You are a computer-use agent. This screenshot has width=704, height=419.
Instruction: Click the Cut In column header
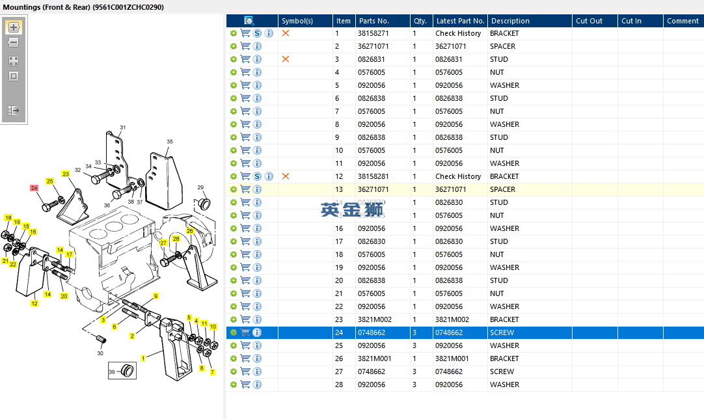[640, 21]
